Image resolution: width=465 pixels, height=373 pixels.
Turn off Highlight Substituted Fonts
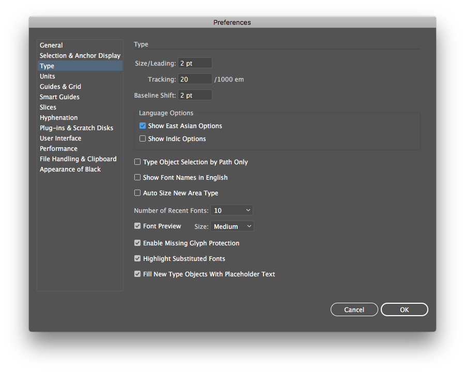click(x=137, y=259)
